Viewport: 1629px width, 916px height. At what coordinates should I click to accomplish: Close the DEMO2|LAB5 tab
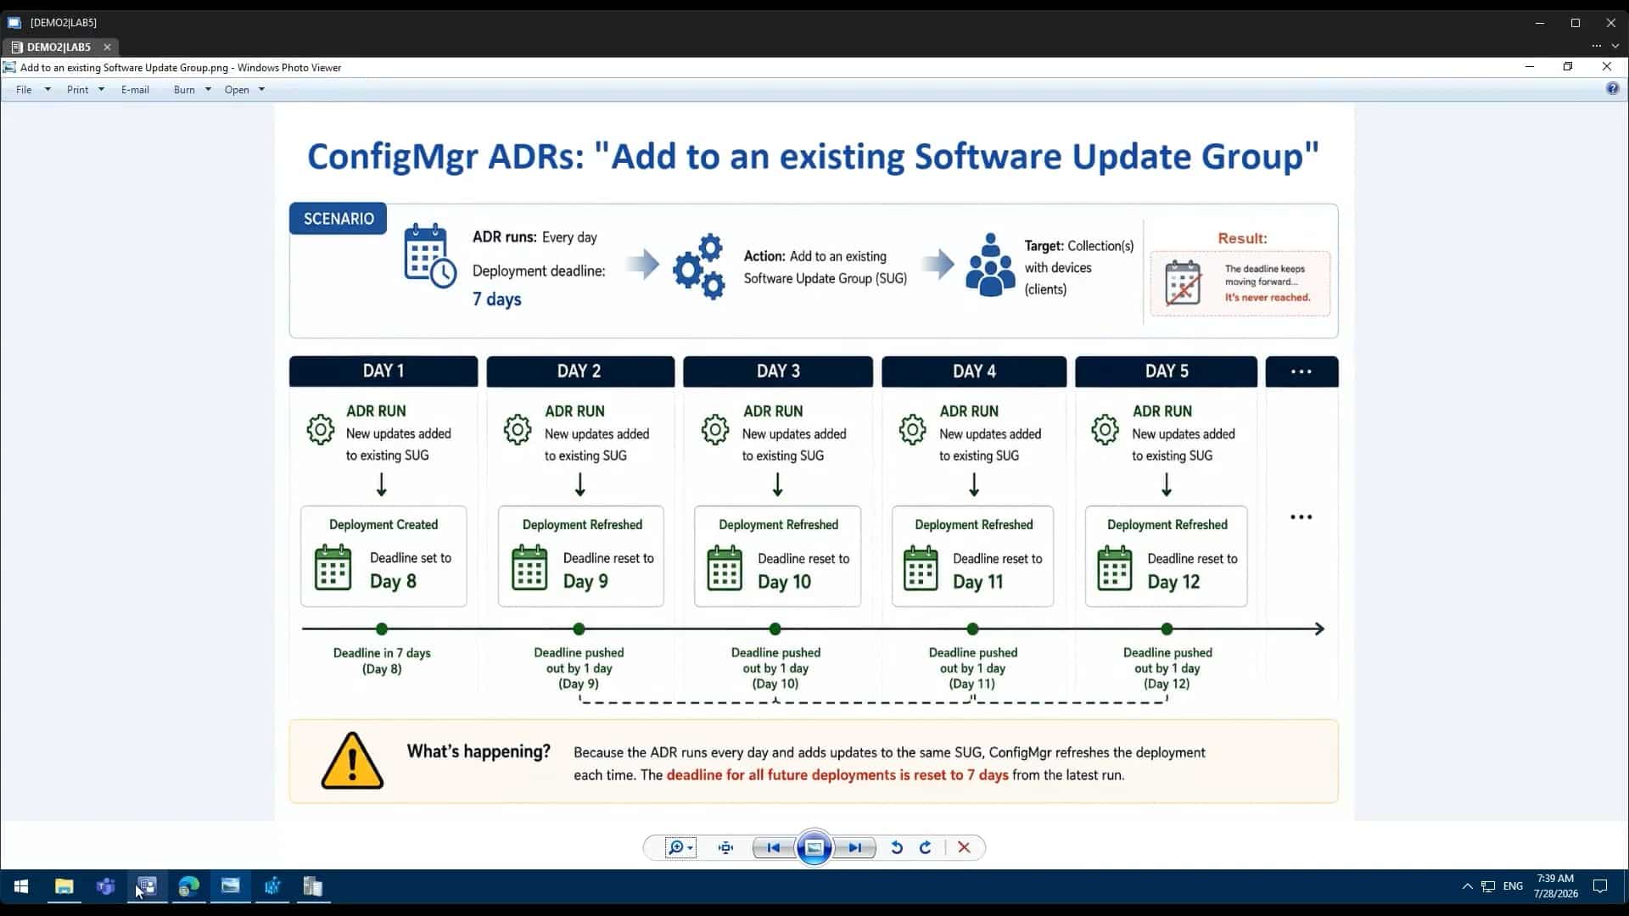[x=107, y=47]
